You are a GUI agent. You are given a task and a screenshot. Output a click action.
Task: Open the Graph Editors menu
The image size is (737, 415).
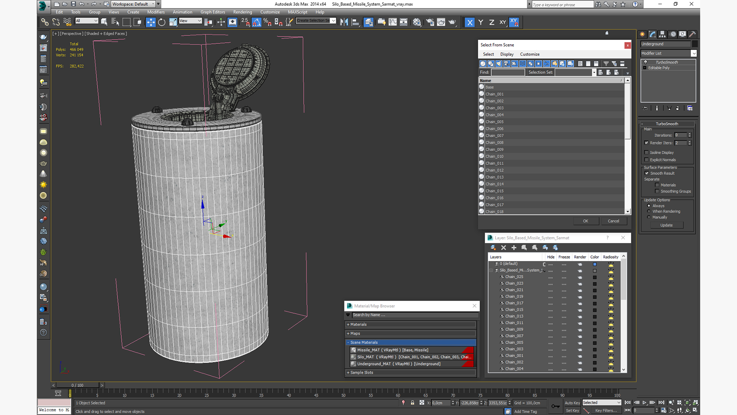213,12
